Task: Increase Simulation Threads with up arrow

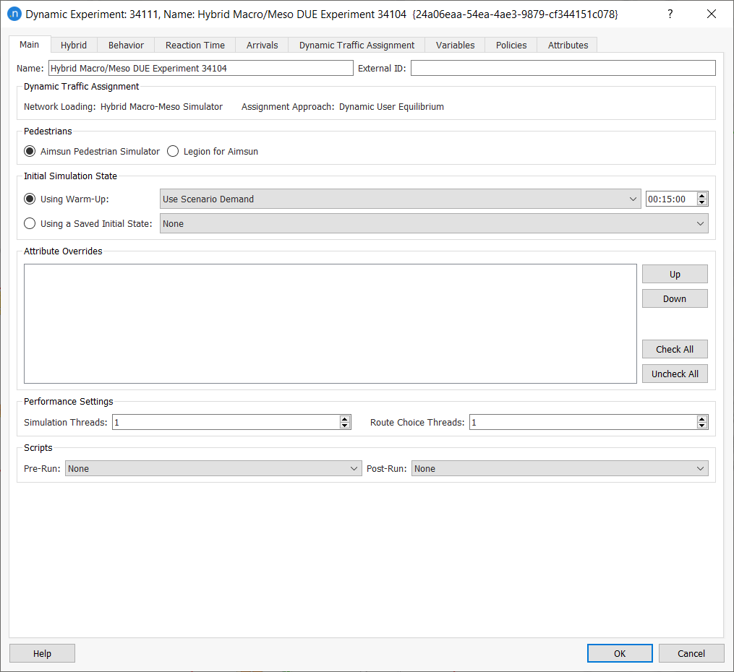Action: 345,419
